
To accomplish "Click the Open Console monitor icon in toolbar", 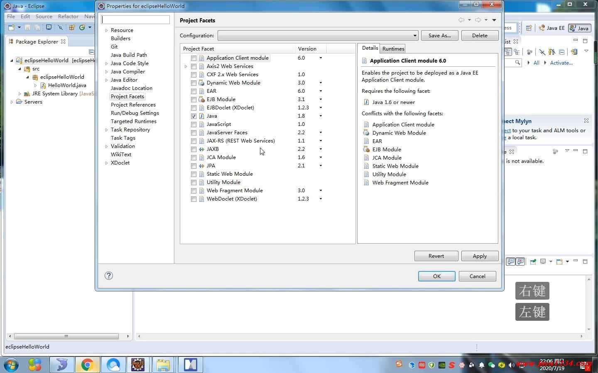I will [49, 27].
